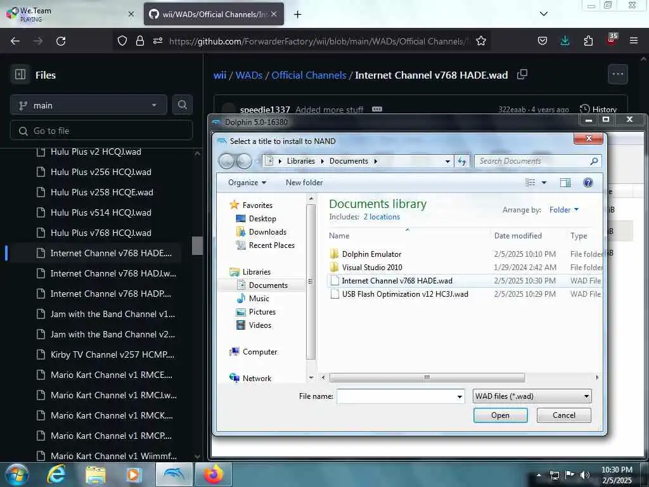Click the refresh button beside address bar
The image size is (649, 487).
click(x=462, y=161)
